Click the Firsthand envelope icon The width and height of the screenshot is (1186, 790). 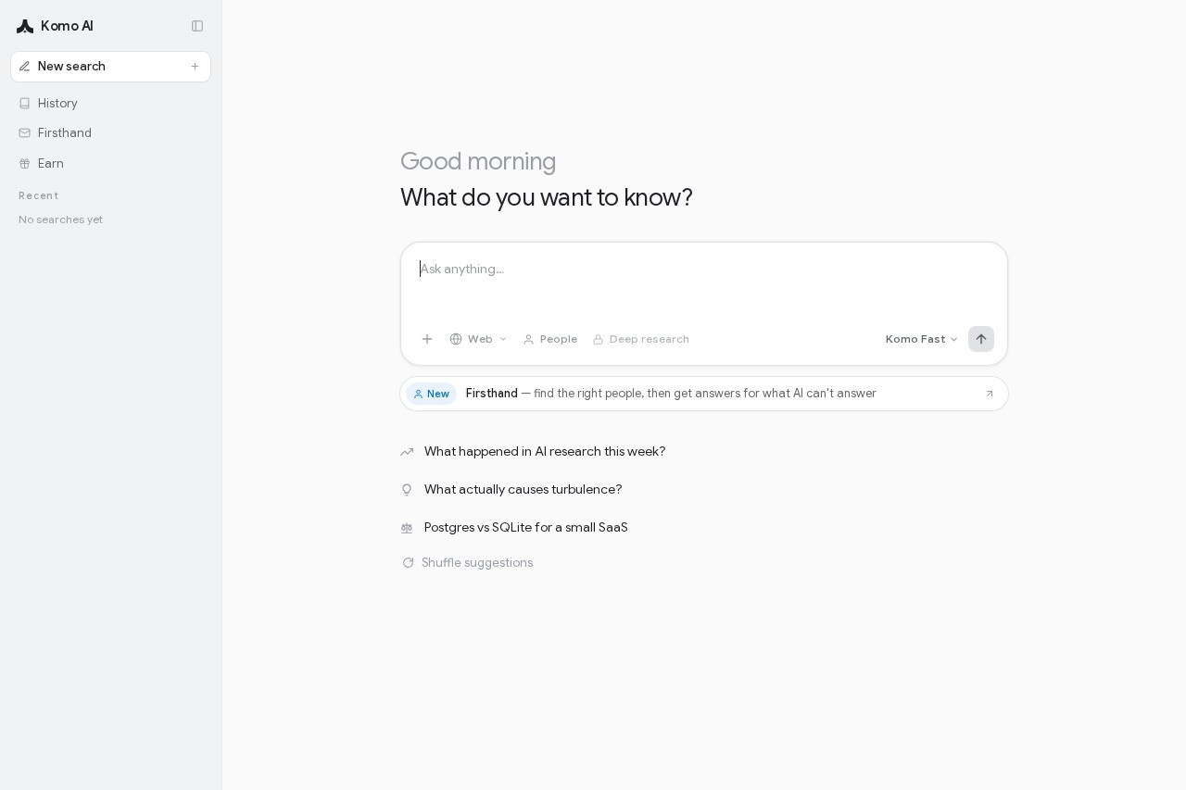click(x=25, y=133)
